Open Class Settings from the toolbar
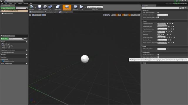Screen dimensions: 188x105 (x=58, y=7)
